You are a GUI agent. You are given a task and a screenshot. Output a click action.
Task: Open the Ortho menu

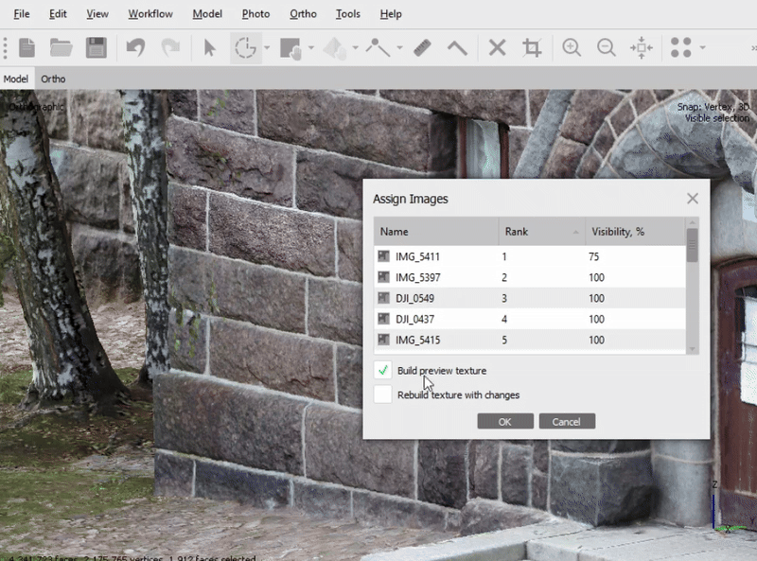tap(303, 14)
